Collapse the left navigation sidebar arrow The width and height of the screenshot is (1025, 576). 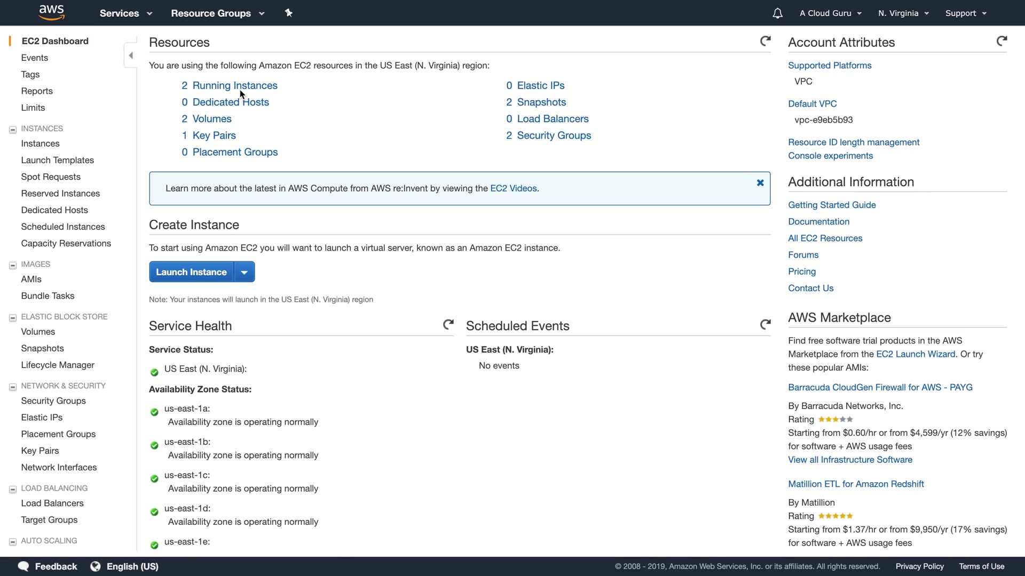click(x=131, y=55)
